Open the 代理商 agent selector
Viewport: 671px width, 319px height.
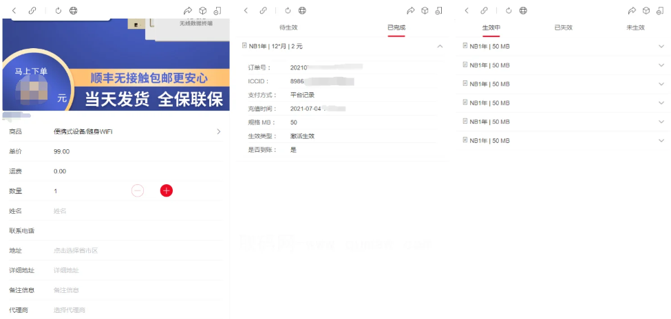tap(137, 310)
